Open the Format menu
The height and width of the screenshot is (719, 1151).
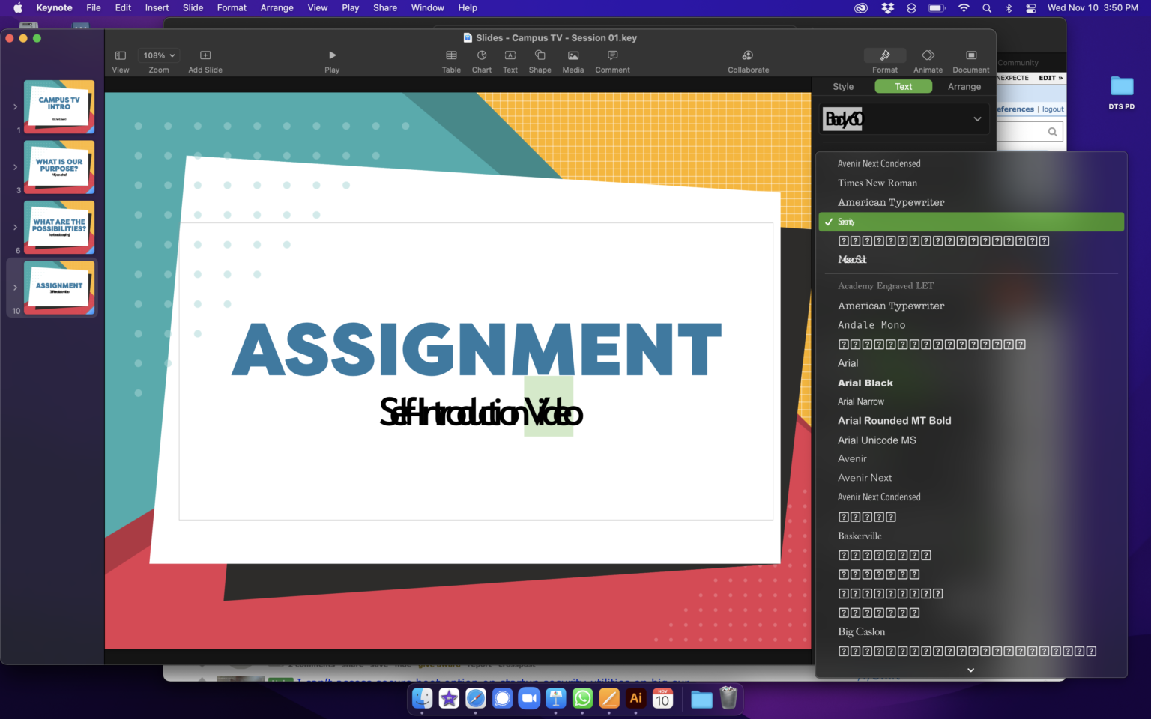232,8
